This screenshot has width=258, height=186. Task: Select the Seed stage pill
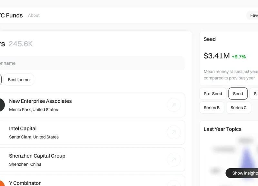[238, 94]
